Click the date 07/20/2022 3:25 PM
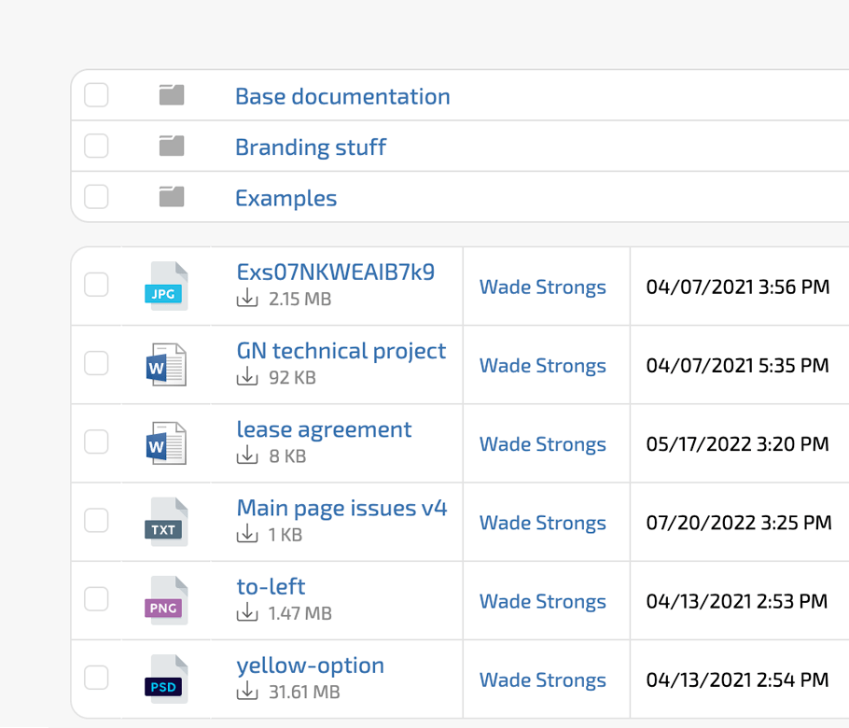Image resolution: width=849 pixels, height=728 pixels. click(x=739, y=522)
